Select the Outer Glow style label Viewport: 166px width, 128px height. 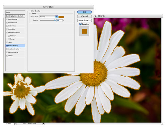click(x=12, y=26)
